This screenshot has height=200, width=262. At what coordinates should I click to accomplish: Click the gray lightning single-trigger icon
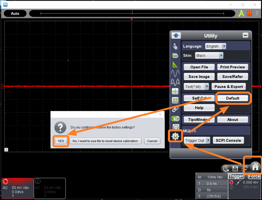click(257, 13)
